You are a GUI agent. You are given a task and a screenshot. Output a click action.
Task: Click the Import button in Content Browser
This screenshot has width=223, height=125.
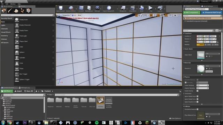[x=18, y=91]
